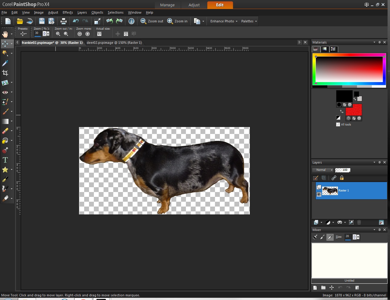Open the Image Information icon
Image resolution: width=390 pixels, height=300 pixels.
(x=131, y=21)
